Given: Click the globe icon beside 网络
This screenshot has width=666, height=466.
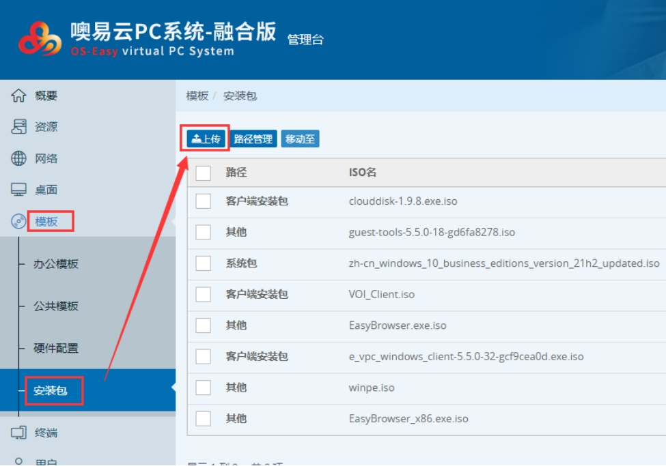Looking at the screenshot, I should pyautogui.click(x=18, y=158).
